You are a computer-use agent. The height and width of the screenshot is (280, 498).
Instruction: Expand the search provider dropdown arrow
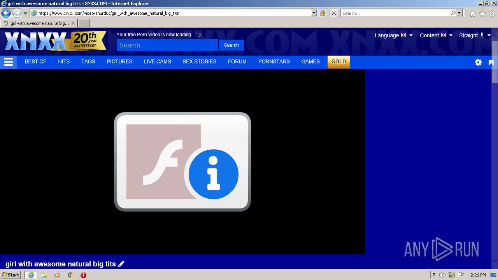459,13
